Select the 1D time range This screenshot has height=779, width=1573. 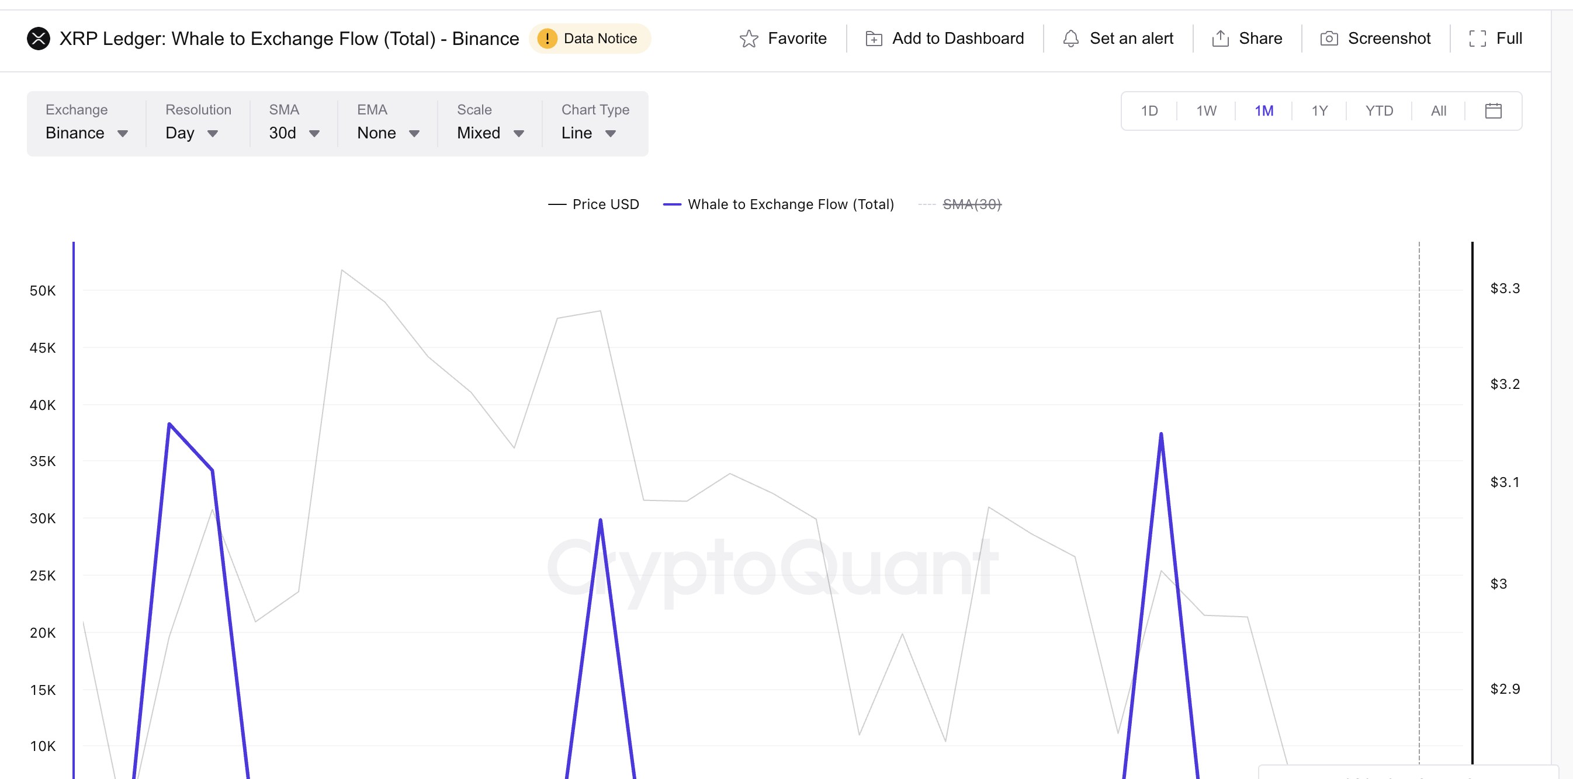pos(1149,111)
